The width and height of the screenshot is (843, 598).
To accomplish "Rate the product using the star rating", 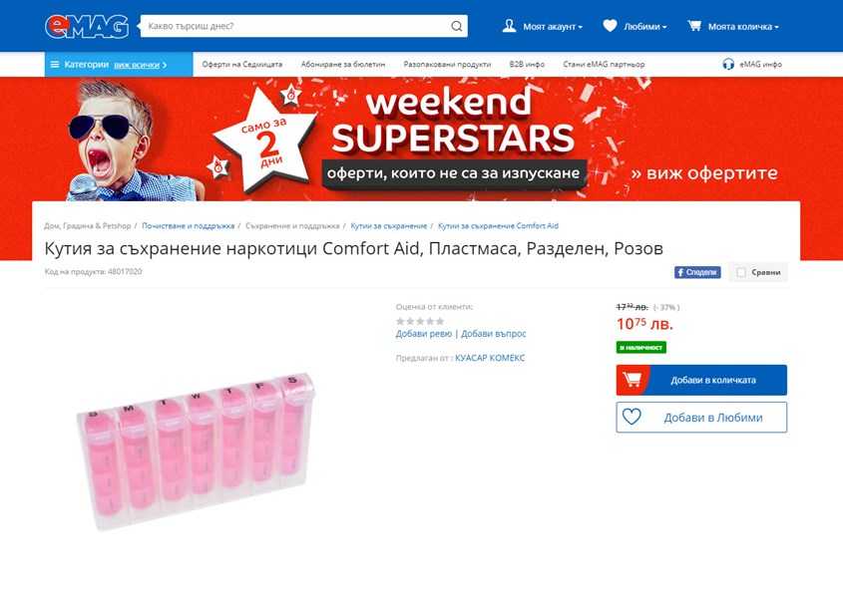I will [420, 321].
